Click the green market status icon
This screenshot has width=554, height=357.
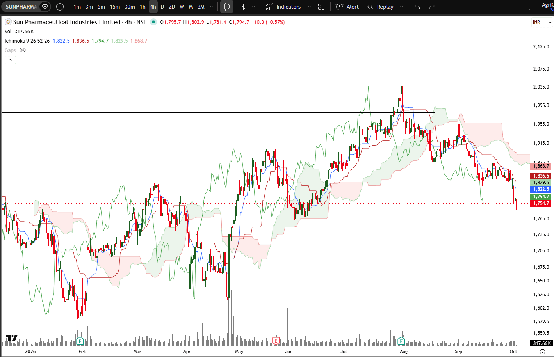[x=153, y=22]
